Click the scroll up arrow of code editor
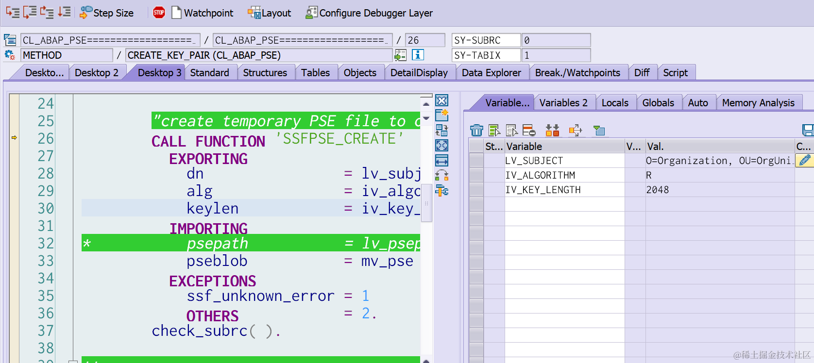 426,104
